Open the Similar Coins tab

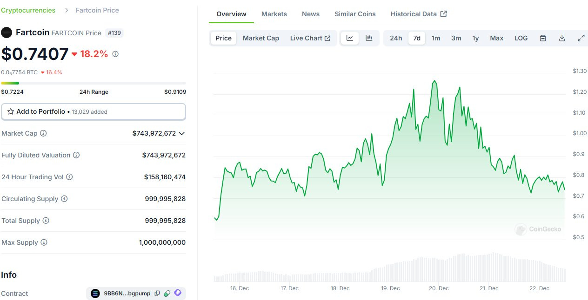coord(355,14)
